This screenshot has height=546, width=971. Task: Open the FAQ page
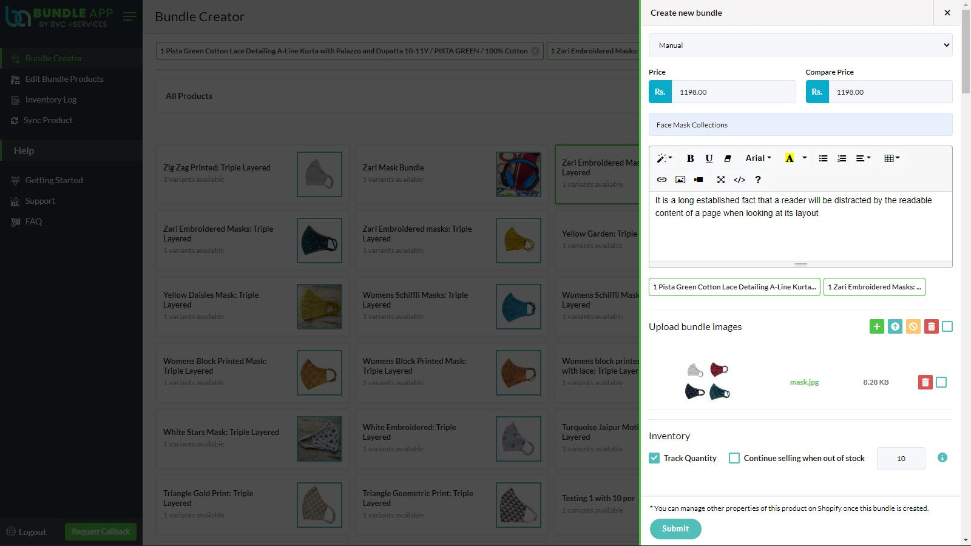[x=33, y=221]
